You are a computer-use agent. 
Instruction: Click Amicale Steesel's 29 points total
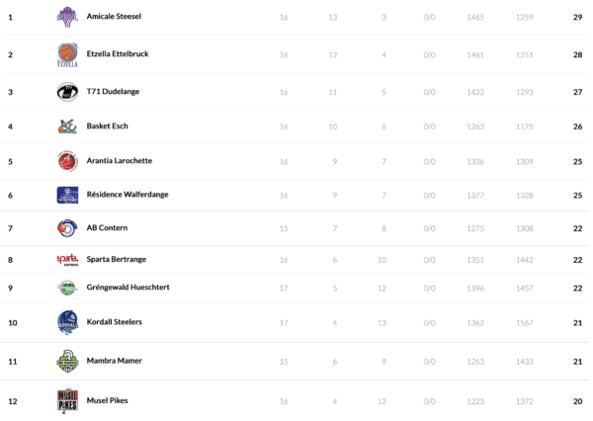pyautogui.click(x=577, y=18)
